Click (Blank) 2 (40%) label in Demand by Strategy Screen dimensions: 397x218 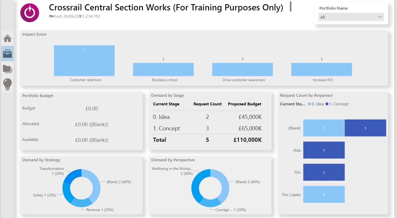click(x=119, y=182)
